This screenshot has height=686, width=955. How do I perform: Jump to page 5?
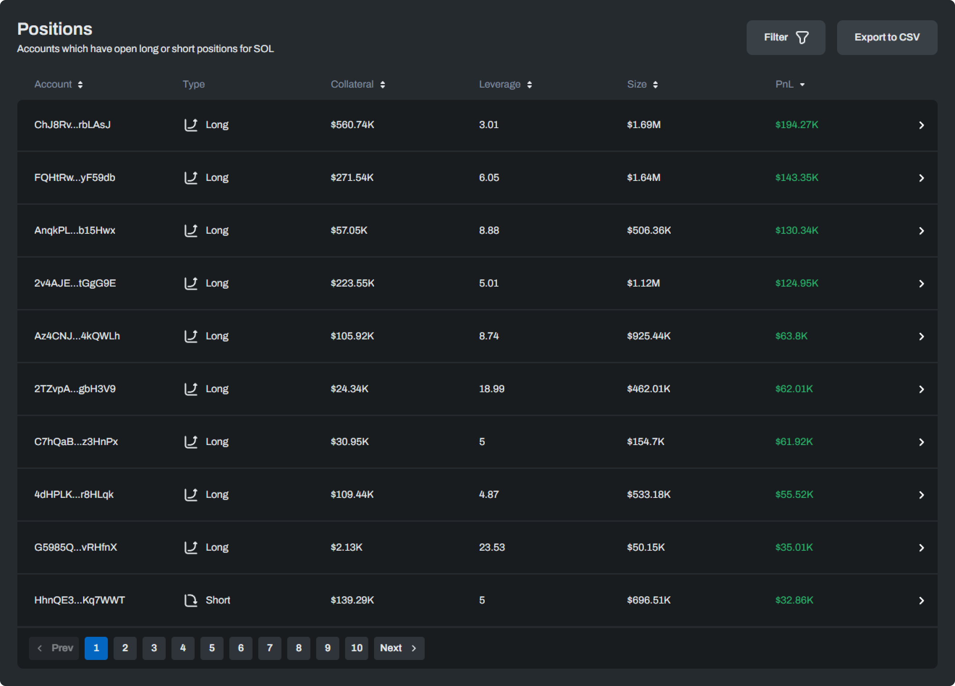coord(212,648)
